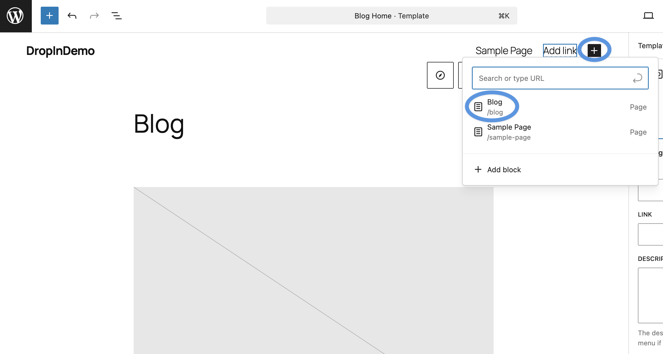
Task: Click the Add link placeholder in navigation
Action: pyautogui.click(x=559, y=50)
